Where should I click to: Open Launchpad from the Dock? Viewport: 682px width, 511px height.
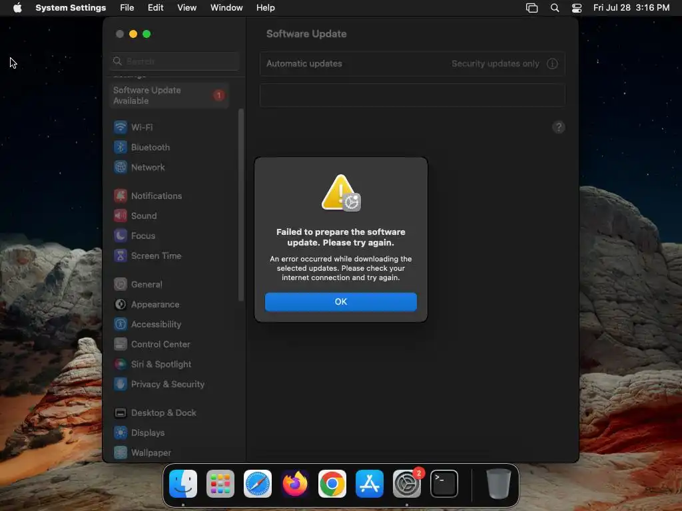point(220,484)
